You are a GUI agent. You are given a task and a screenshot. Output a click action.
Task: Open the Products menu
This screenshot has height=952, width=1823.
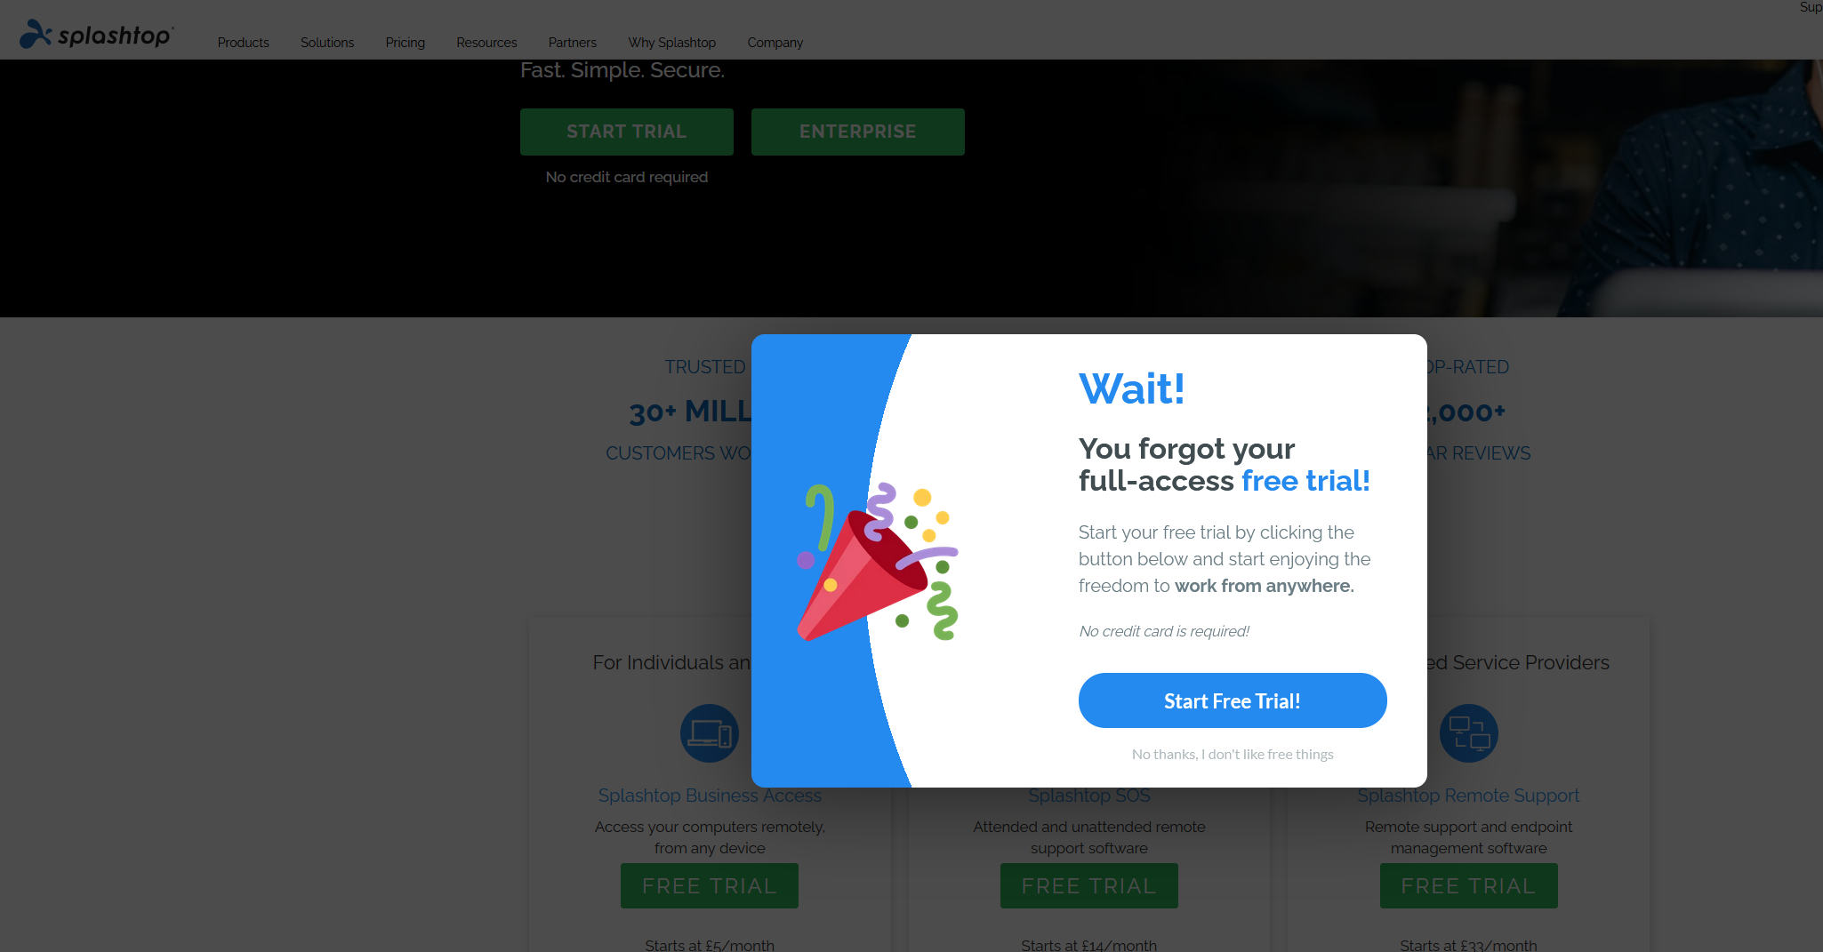pos(243,43)
